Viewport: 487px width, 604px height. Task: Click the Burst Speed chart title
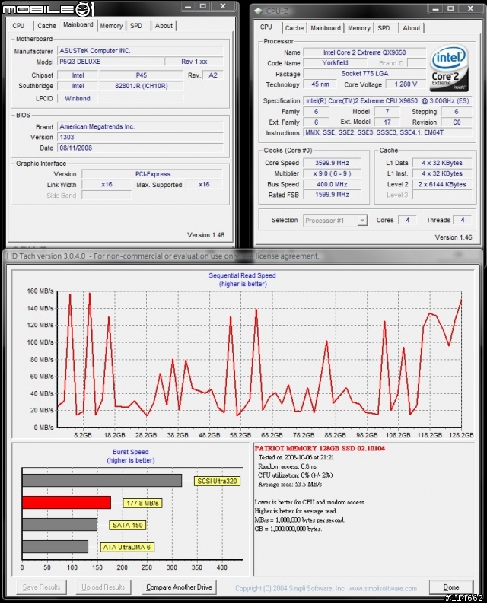tap(131, 452)
